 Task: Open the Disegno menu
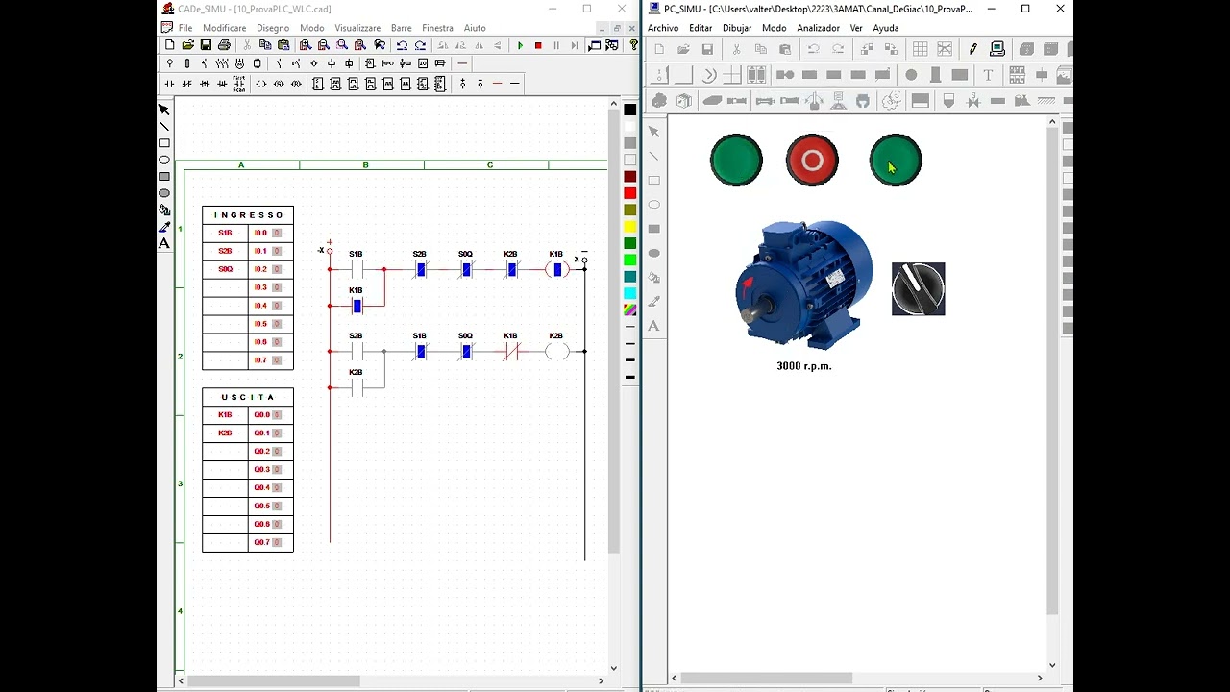273,28
